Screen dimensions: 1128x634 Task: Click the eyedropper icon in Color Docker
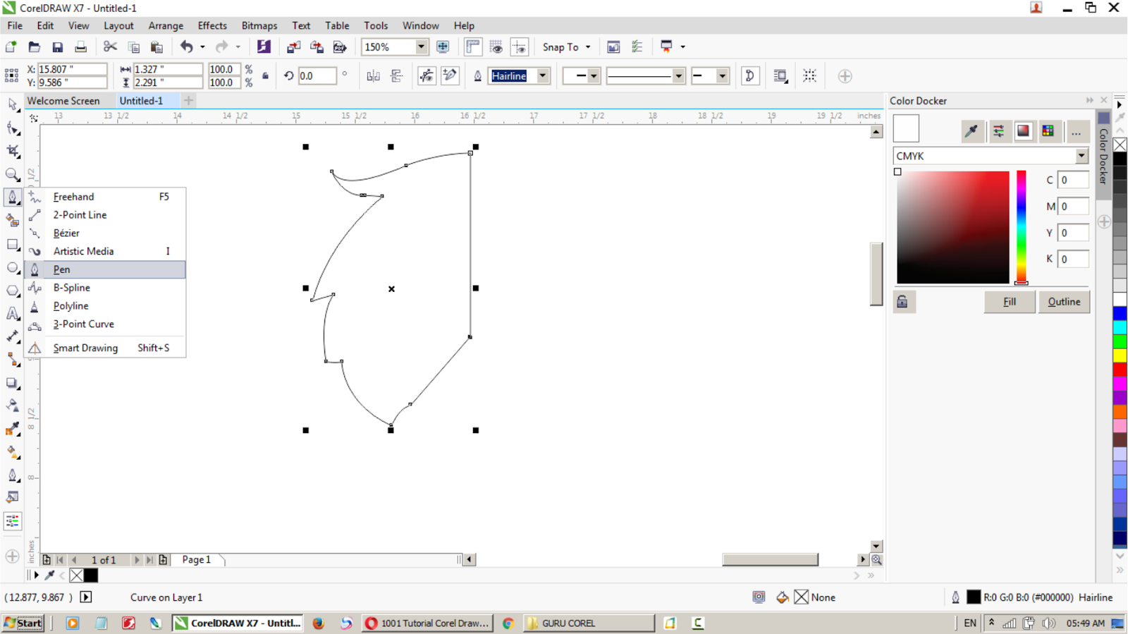pos(971,130)
